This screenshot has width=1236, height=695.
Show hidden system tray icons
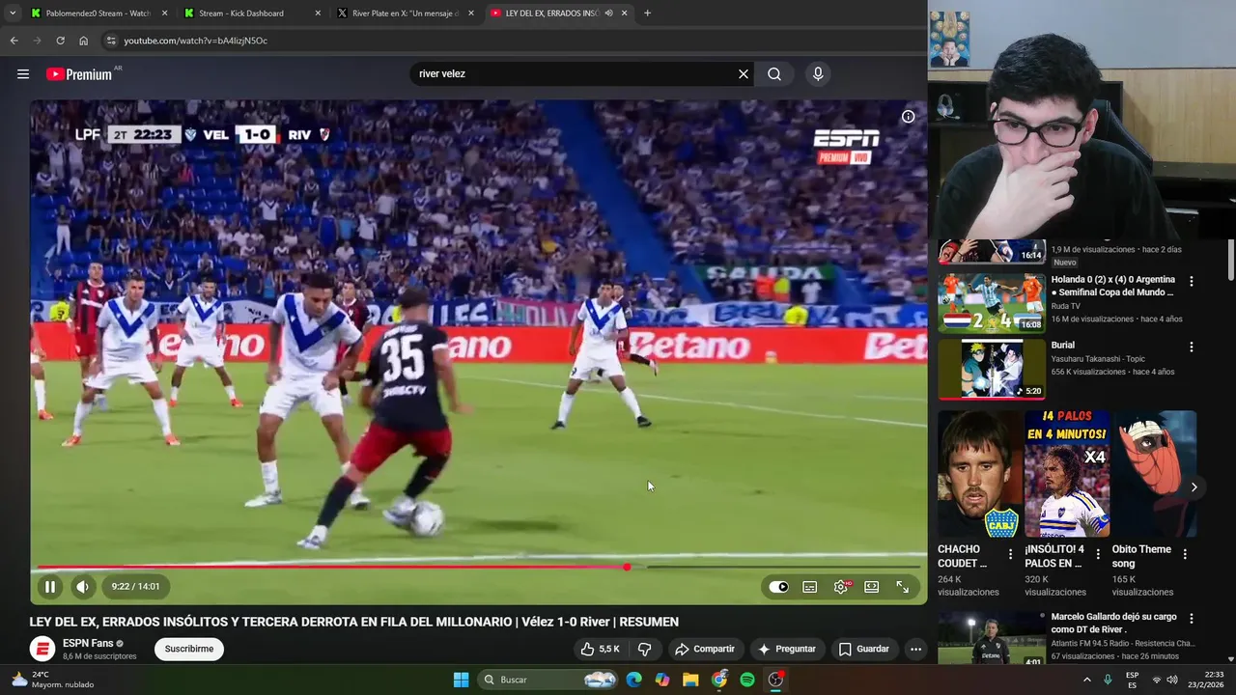pos(1086,680)
